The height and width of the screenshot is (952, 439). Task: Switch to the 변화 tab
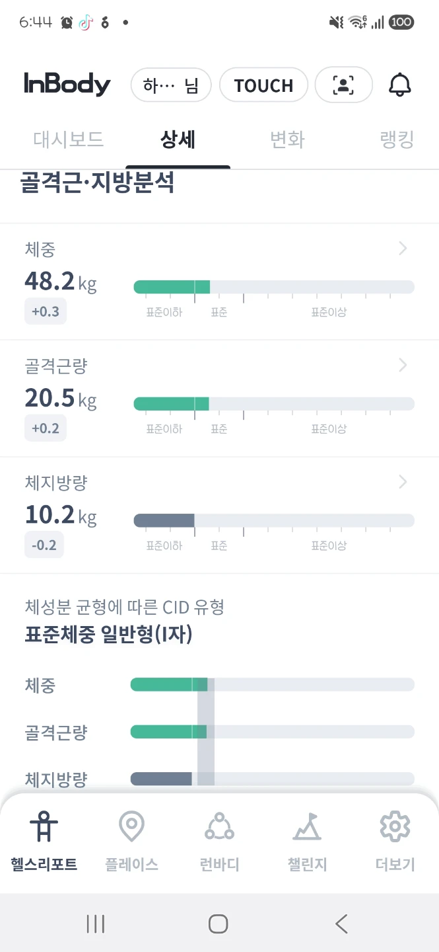pos(287,139)
